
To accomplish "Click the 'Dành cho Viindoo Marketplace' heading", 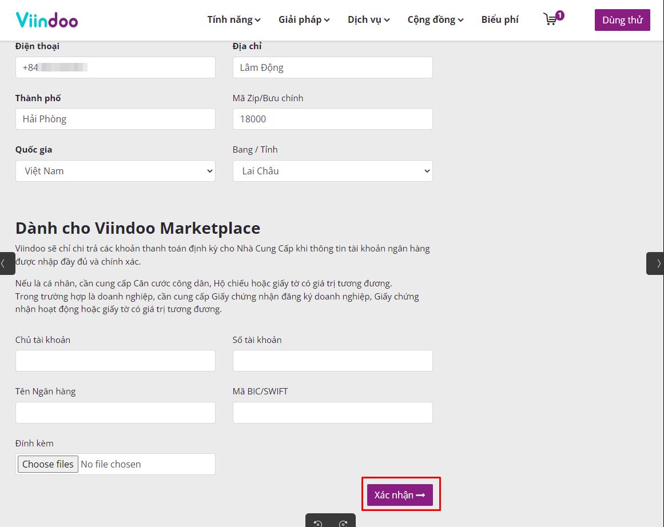I will click(x=138, y=228).
